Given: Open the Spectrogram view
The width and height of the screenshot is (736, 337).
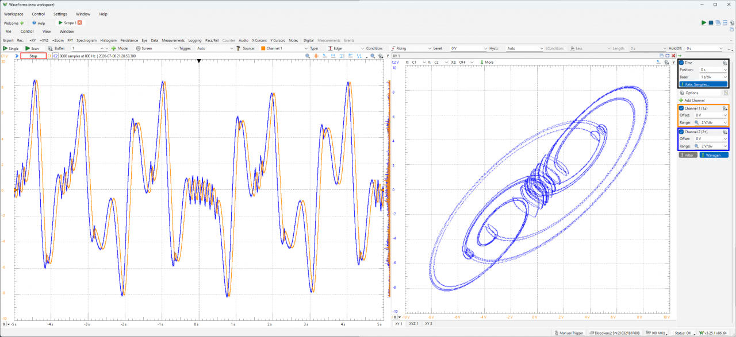Looking at the screenshot, I should (x=86, y=40).
